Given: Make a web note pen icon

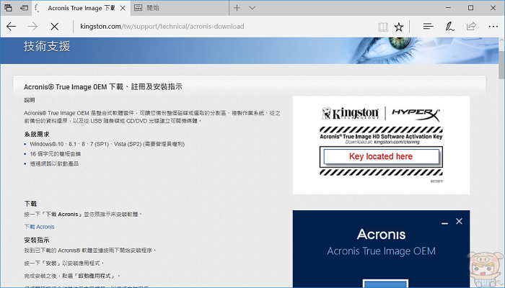Looking at the screenshot, I should point(449,27).
